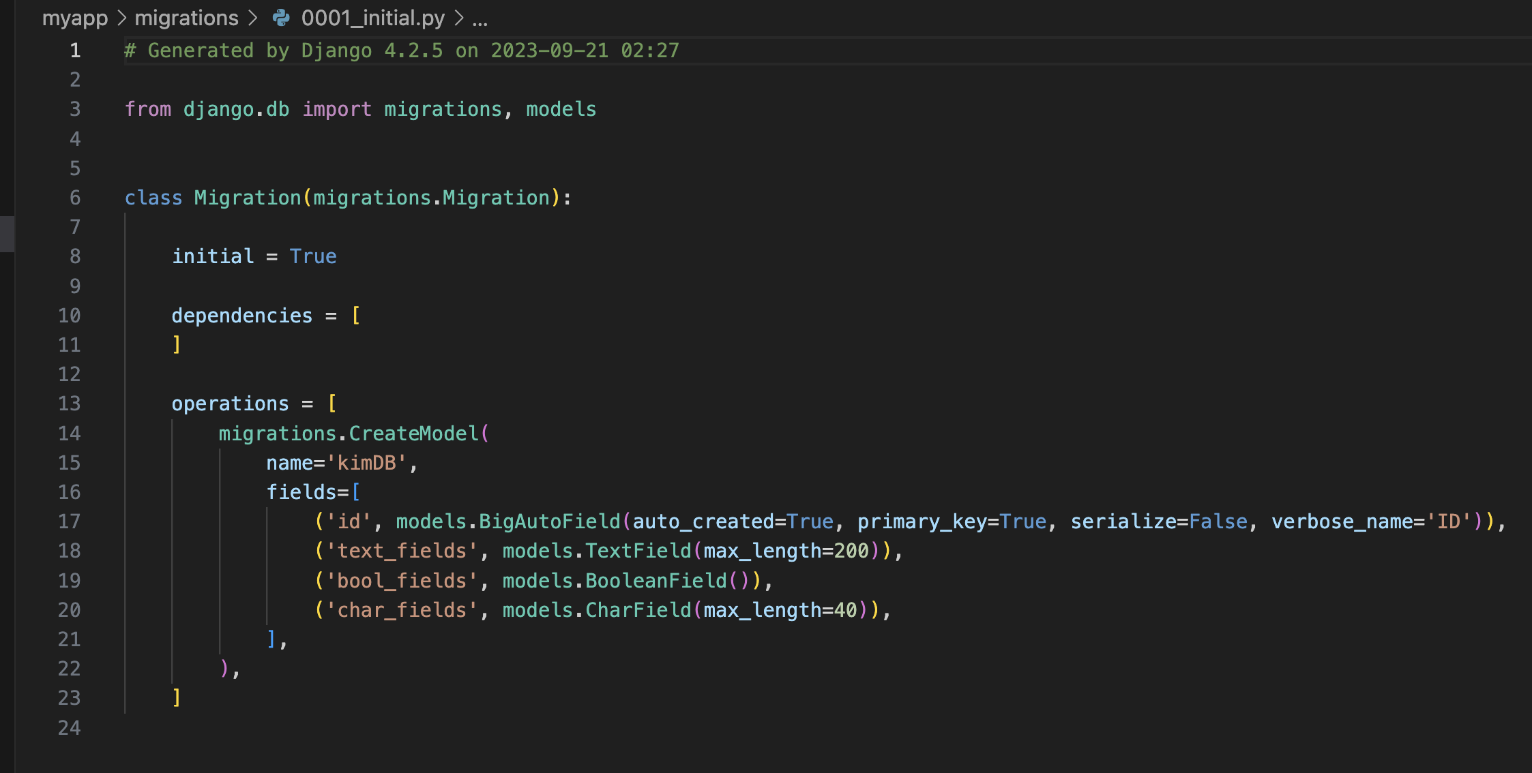
Task: Click 'max_length=200' value
Action: click(x=786, y=551)
